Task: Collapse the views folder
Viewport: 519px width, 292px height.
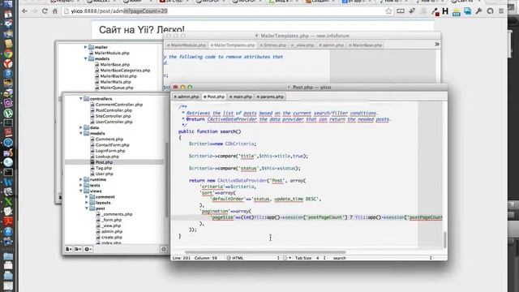Action: pyautogui.click(x=81, y=191)
